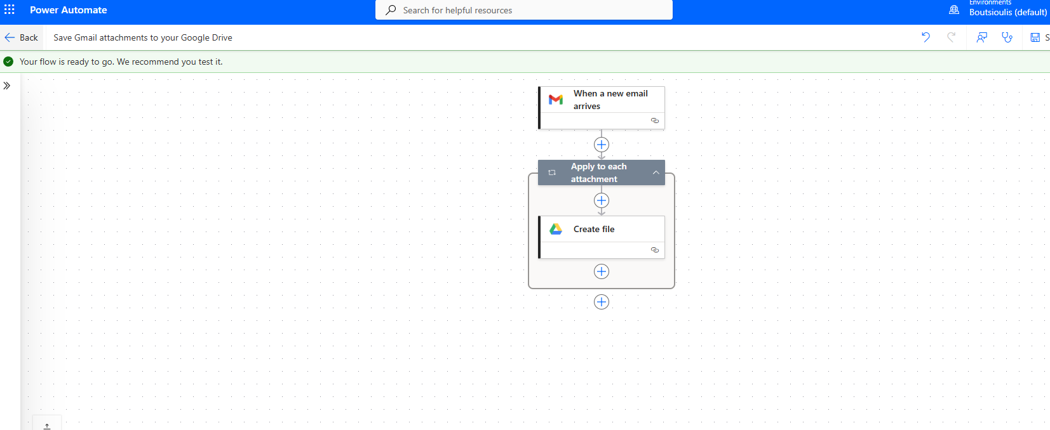Image resolution: width=1050 pixels, height=430 pixels.
Task: Expand the left side panel chevrons
Action: pos(7,86)
